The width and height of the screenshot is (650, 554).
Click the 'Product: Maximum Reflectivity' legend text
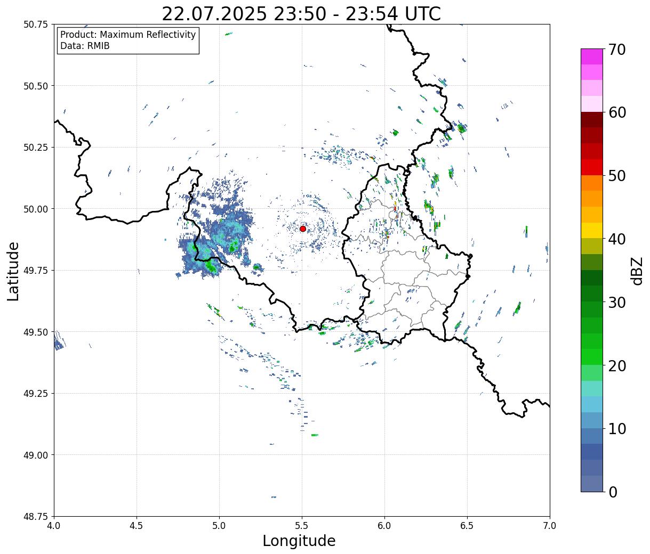tap(128, 35)
